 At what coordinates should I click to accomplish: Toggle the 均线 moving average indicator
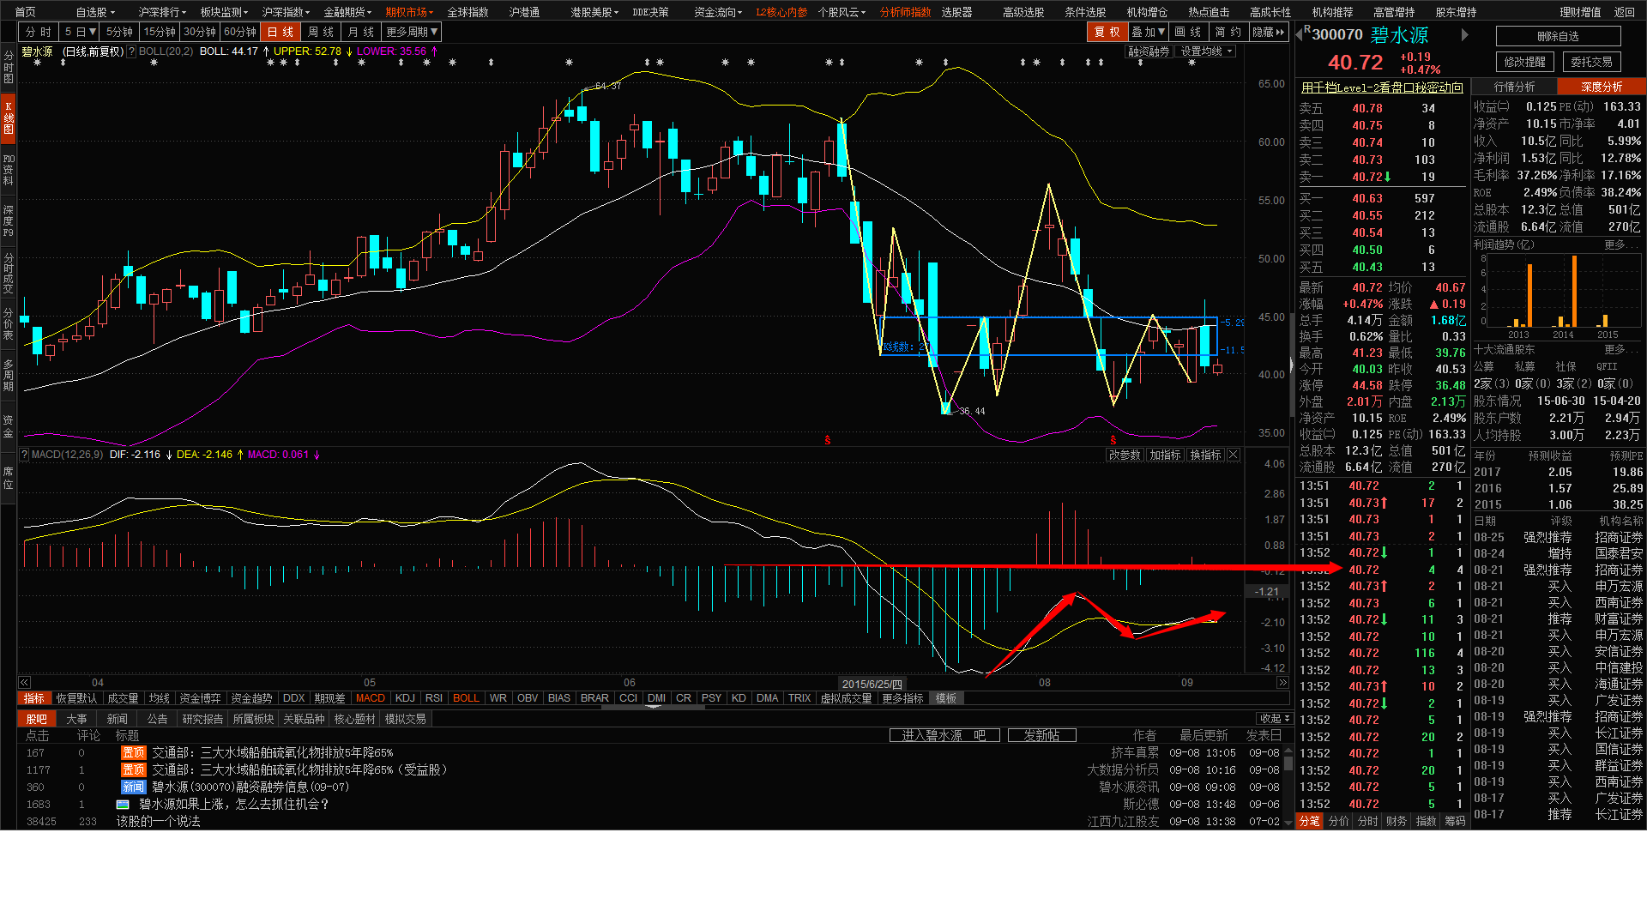point(160,698)
